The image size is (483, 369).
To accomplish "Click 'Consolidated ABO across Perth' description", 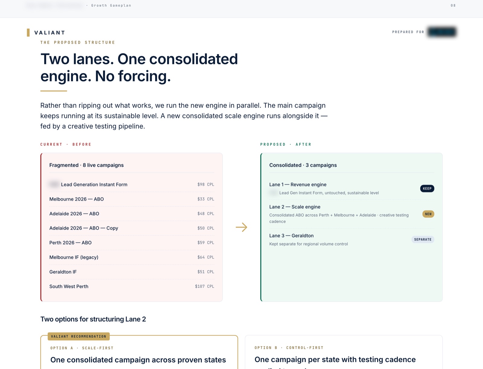I will click(x=339, y=218).
